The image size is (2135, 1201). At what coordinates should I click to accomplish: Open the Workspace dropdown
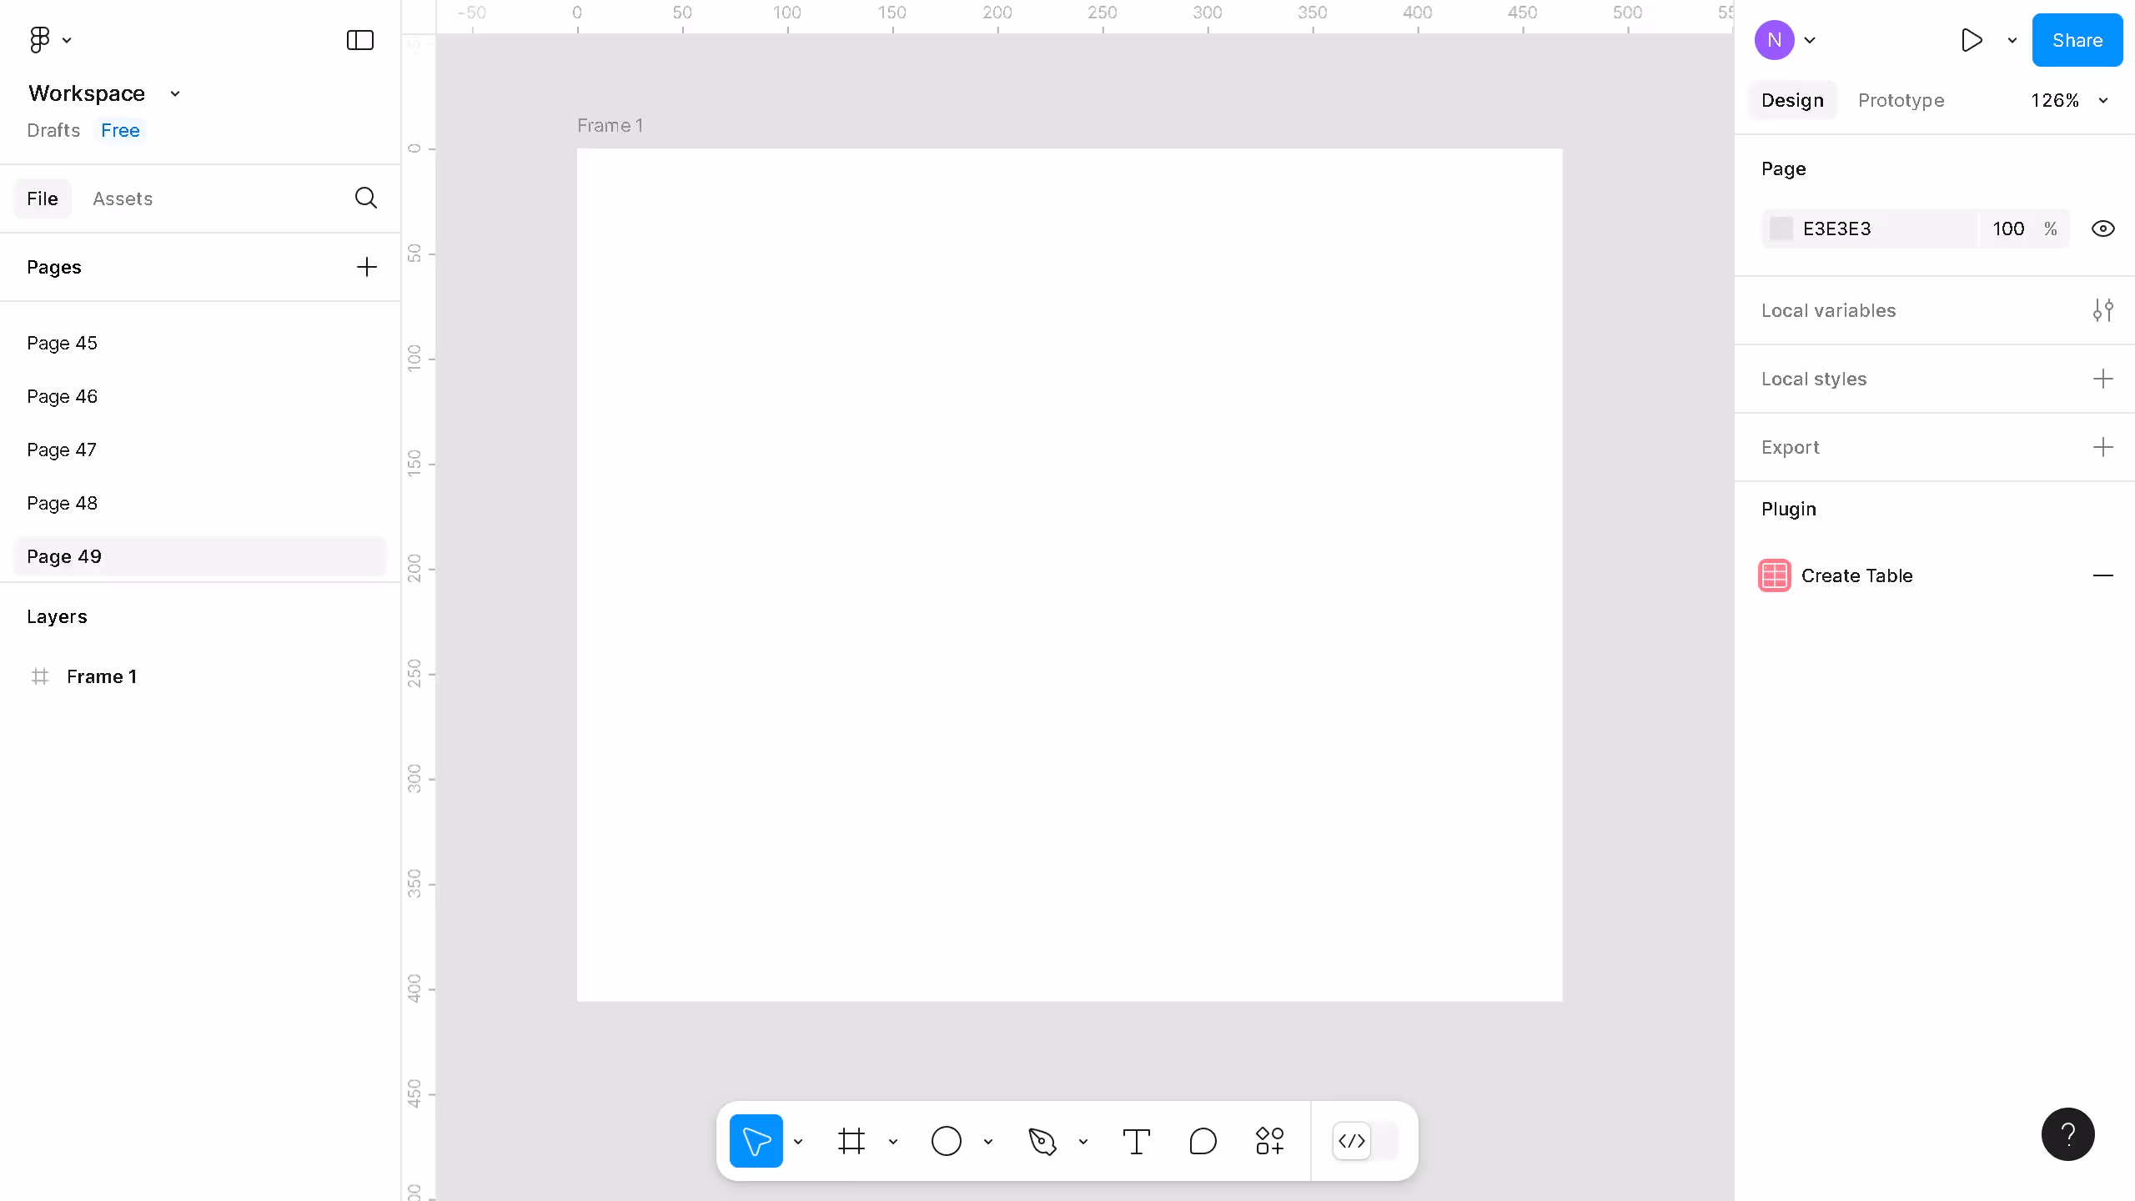pos(174,93)
